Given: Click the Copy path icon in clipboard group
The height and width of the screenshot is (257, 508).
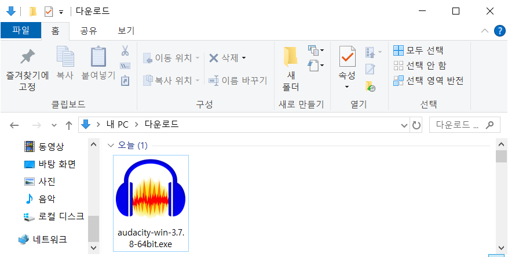Looking at the screenshot, I should click(x=125, y=66).
